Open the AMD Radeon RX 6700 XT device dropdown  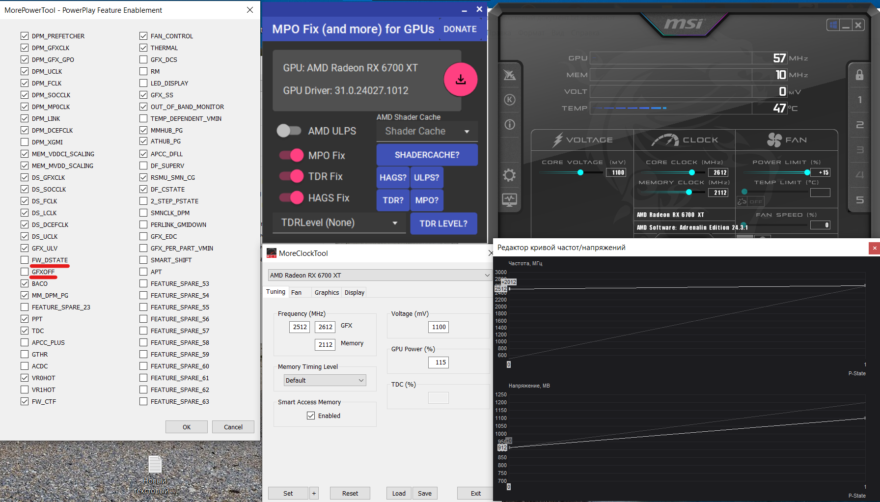click(x=380, y=275)
